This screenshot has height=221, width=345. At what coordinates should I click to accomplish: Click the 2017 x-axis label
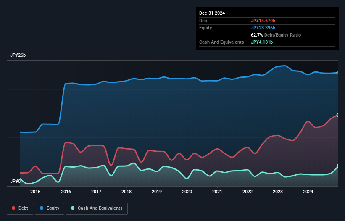click(96, 192)
